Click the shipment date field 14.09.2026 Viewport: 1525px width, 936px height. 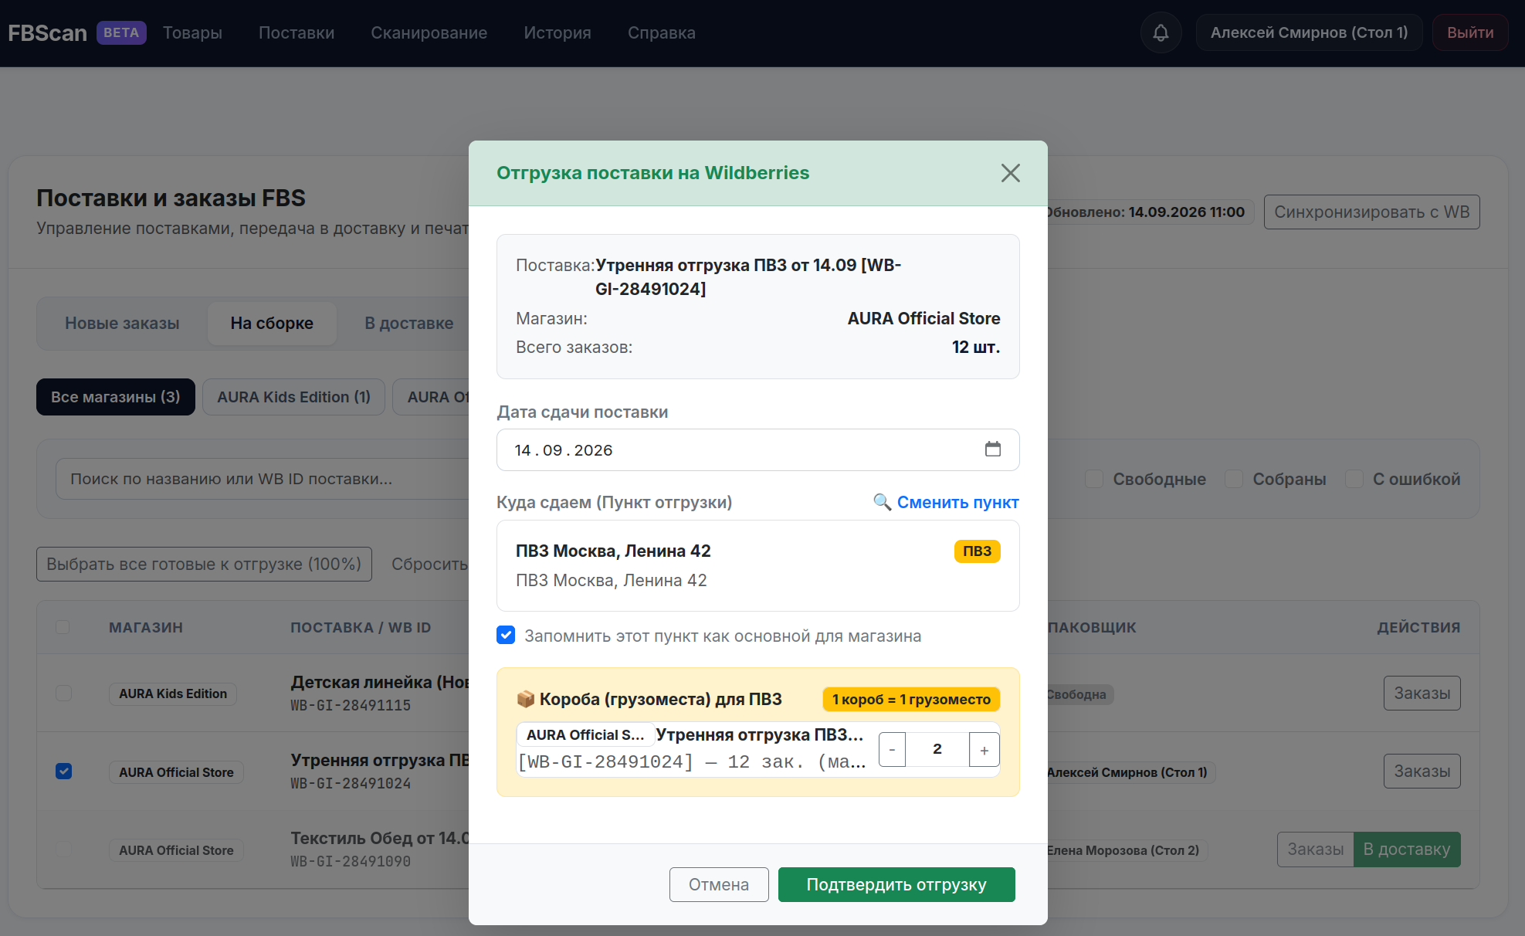(757, 449)
